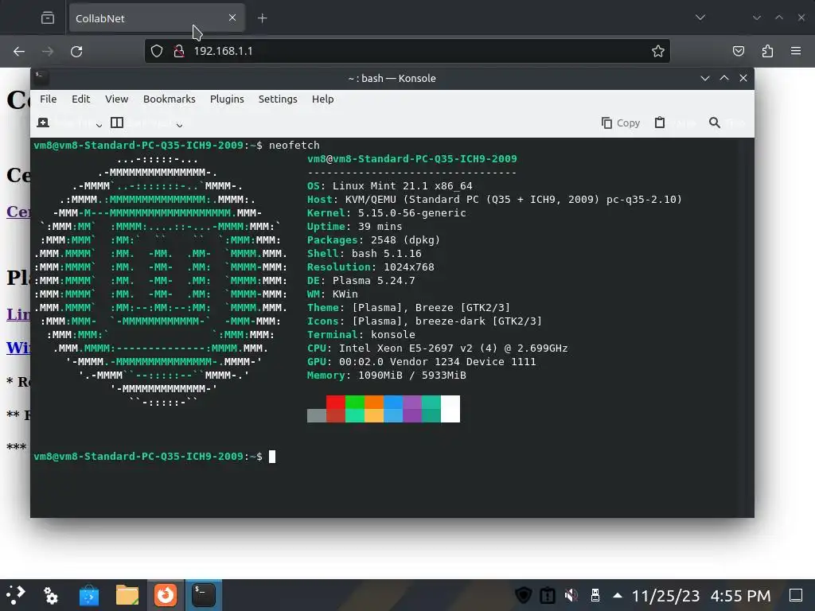This screenshot has width=815, height=611.
Task: Click the text 'Plasma 5.24.7'
Action: tap(374, 280)
